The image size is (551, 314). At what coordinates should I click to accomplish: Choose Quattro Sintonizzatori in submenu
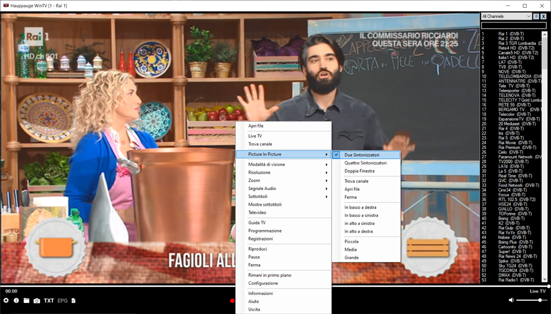click(x=366, y=163)
